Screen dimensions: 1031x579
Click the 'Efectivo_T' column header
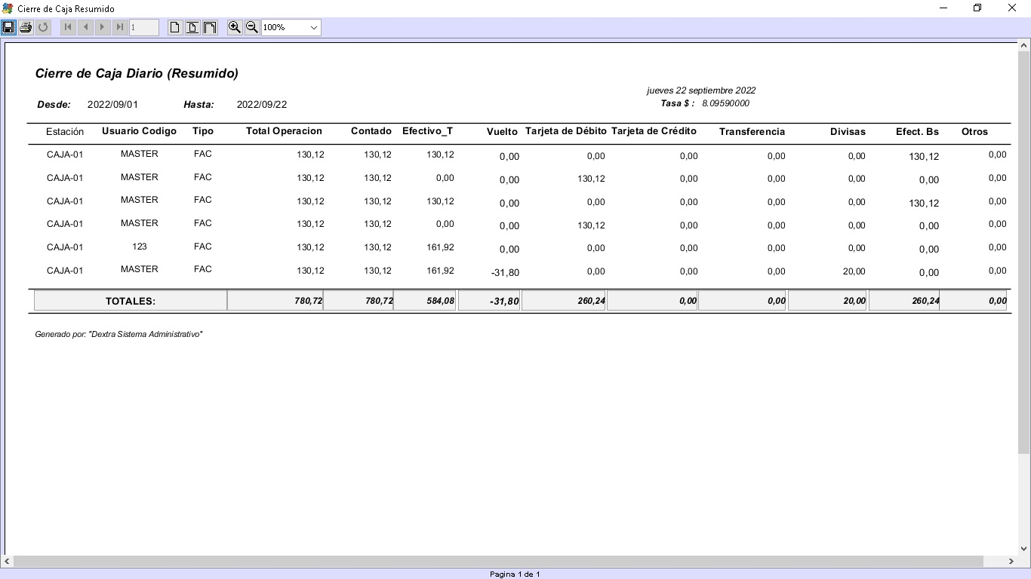[428, 131]
